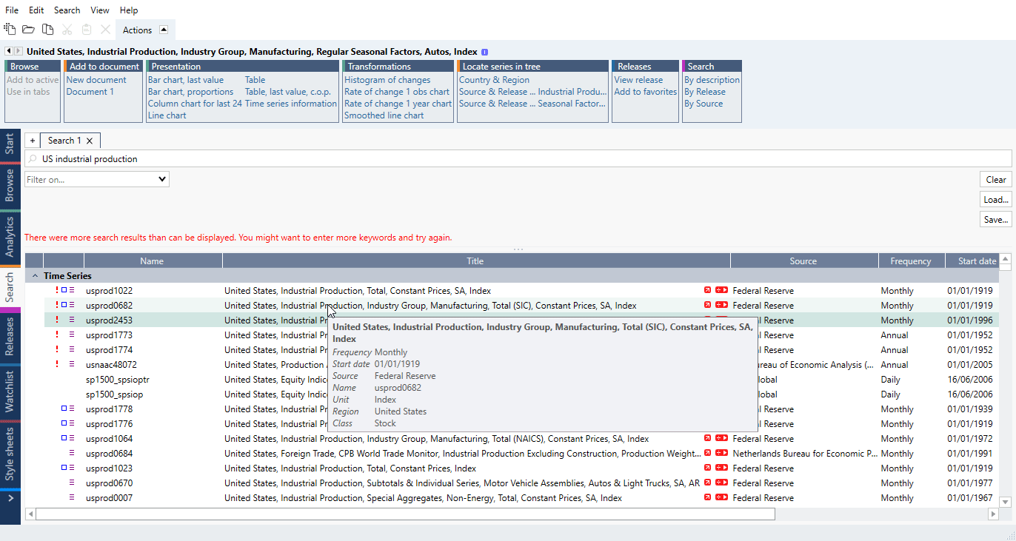Open the Help menu
The width and height of the screenshot is (1016, 541).
129,10
